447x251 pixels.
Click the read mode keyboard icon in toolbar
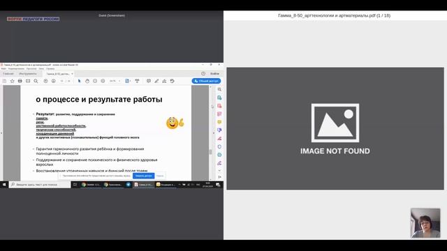[x=137, y=81]
